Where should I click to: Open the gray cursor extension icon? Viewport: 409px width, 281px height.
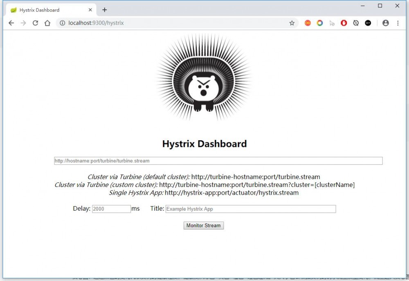point(332,23)
